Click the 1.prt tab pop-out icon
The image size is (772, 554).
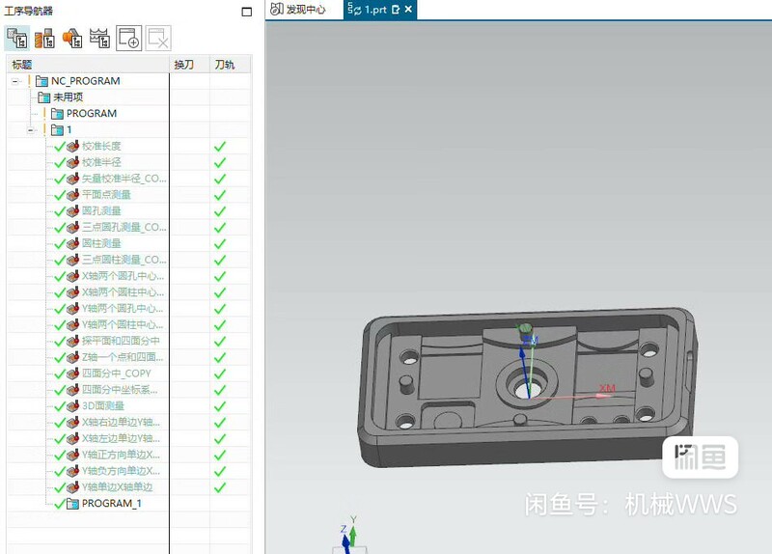396,10
